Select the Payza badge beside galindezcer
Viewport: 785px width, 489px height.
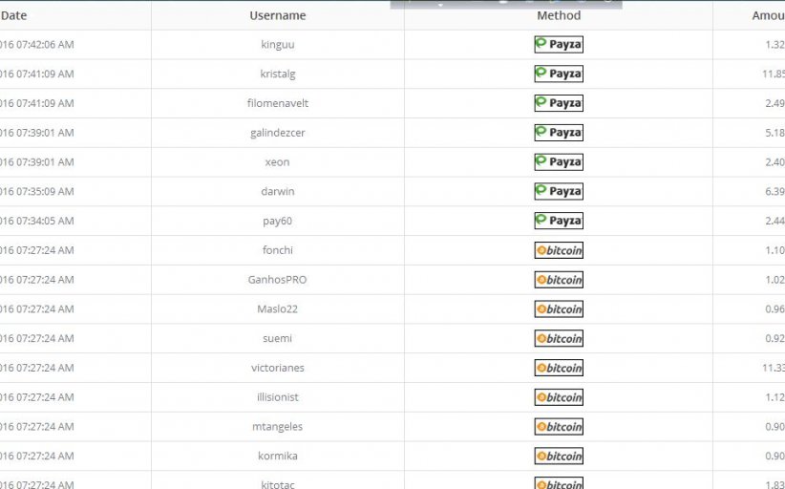559,133
